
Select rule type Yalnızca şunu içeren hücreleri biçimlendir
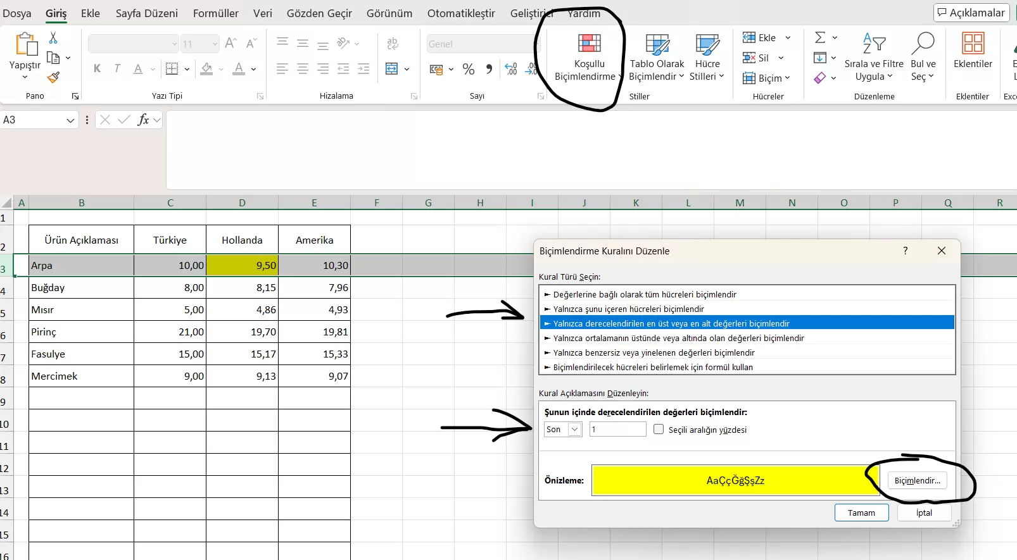pyautogui.click(x=629, y=309)
